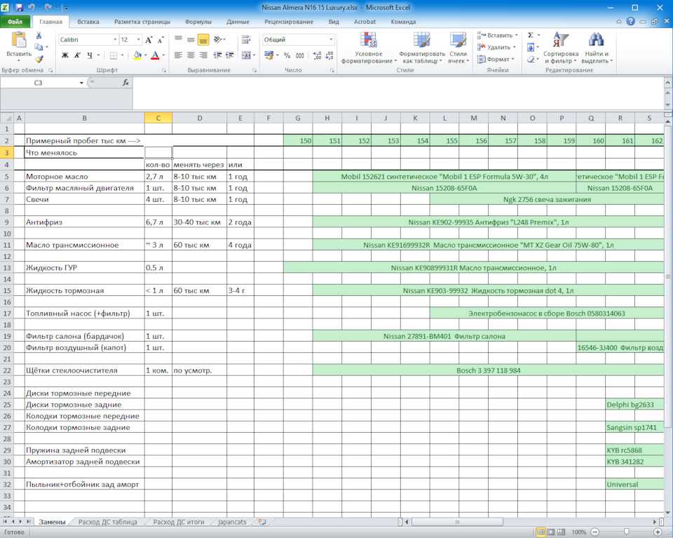Screen dimensions: 673x538
Task: Click the percent style icon
Action: (x=287, y=55)
